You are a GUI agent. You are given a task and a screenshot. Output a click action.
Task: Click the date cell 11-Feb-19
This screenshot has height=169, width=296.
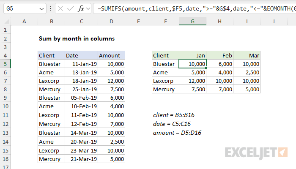(x=81, y=115)
